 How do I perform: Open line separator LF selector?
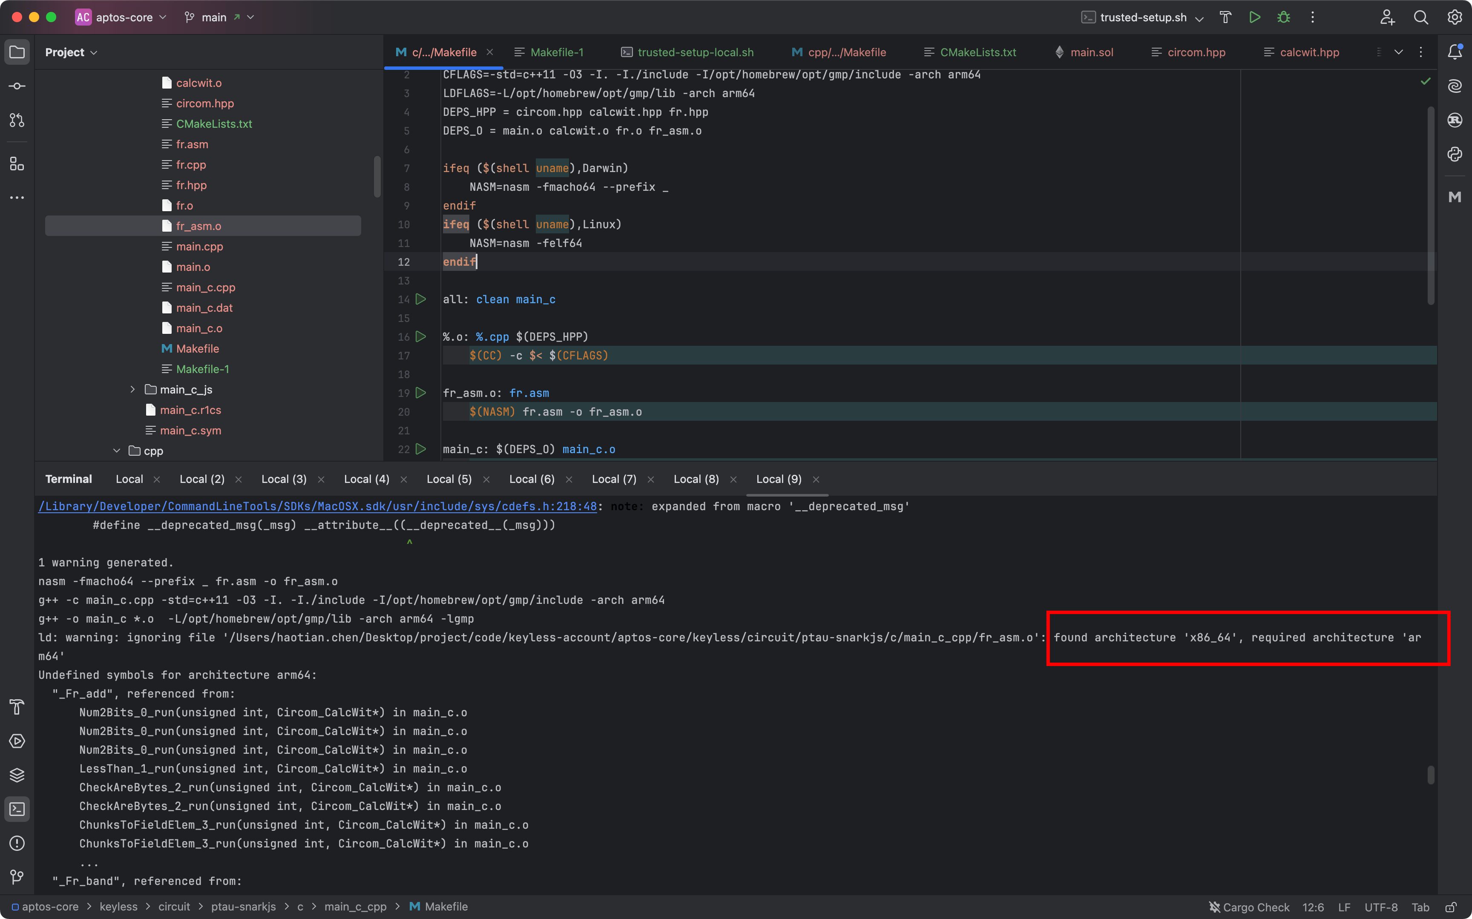click(x=1344, y=907)
